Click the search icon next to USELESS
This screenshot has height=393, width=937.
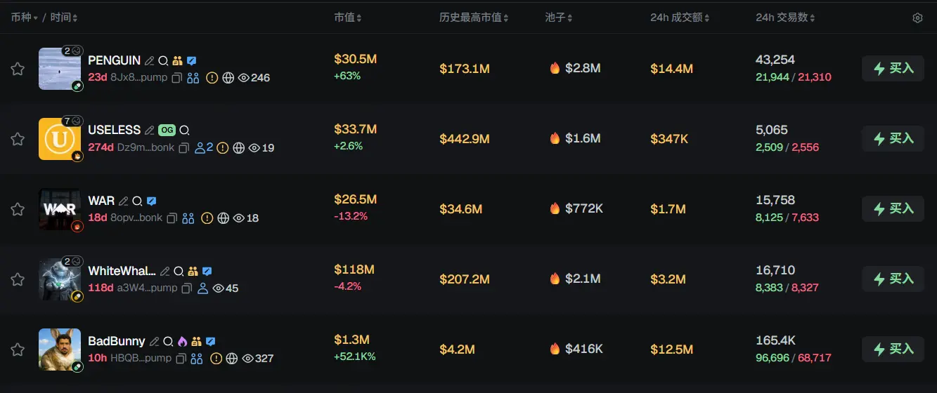(184, 131)
